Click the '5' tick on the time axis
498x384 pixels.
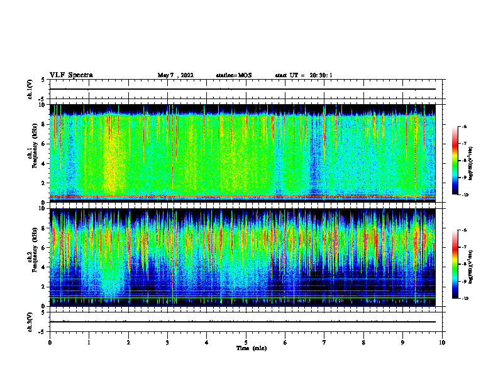[246, 343]
